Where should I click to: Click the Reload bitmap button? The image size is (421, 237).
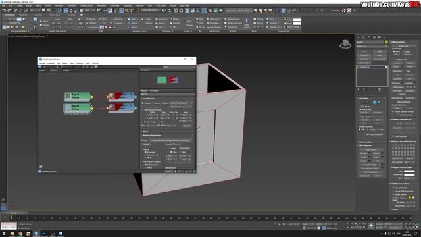[x=147, y=145]
